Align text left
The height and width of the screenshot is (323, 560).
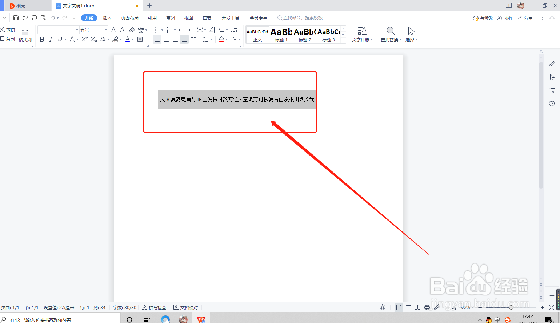pyautogui.click(x=157, y=39)
